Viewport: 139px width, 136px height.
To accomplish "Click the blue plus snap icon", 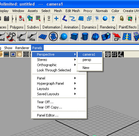I will [x=56, y=19].
